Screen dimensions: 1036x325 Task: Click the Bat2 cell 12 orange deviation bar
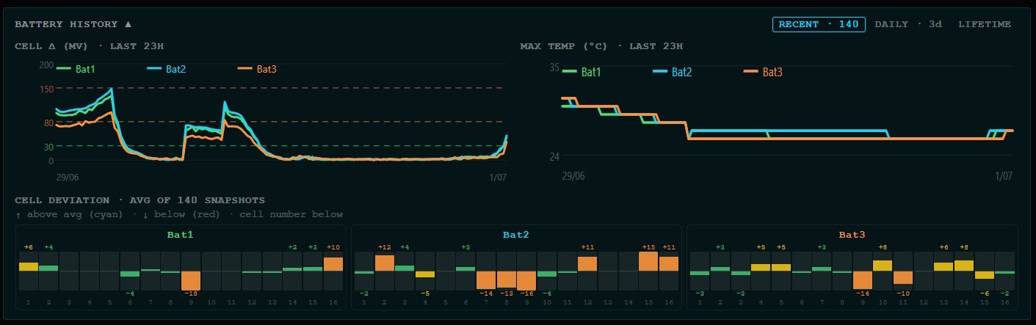click(587, 264)
